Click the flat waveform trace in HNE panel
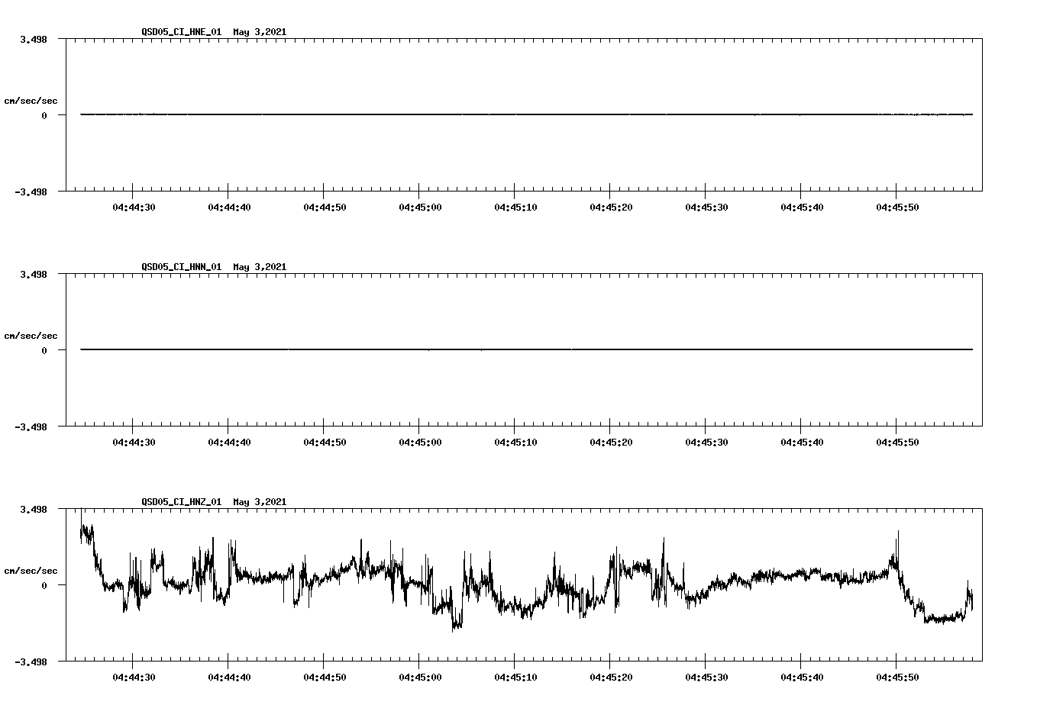1037x705 pixels. coord(496,114)
